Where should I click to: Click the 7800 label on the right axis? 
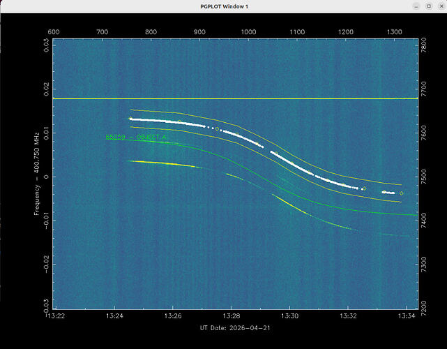(x=423, y=45)
